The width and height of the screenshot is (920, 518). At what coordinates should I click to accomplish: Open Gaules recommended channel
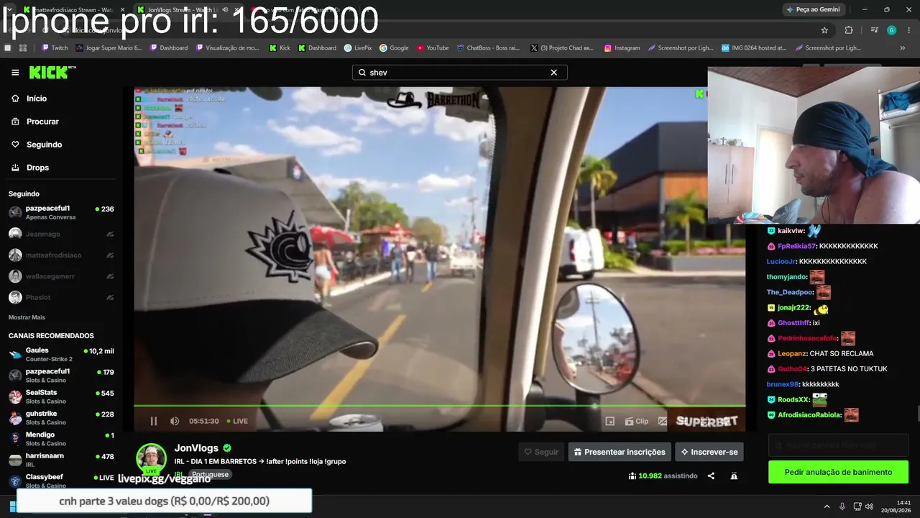pos(61,354)
